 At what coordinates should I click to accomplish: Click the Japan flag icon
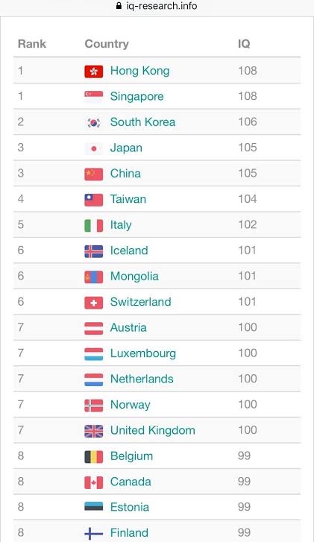(x=94, y=148)
